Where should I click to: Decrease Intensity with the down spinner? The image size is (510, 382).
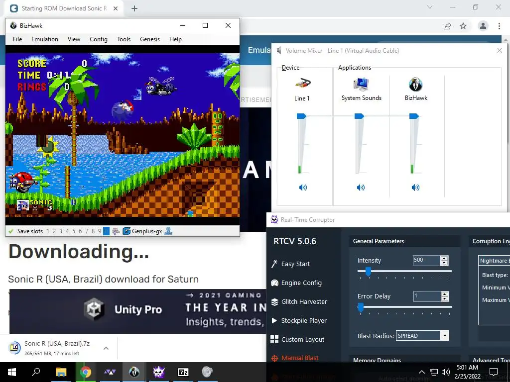click(444, 263)
